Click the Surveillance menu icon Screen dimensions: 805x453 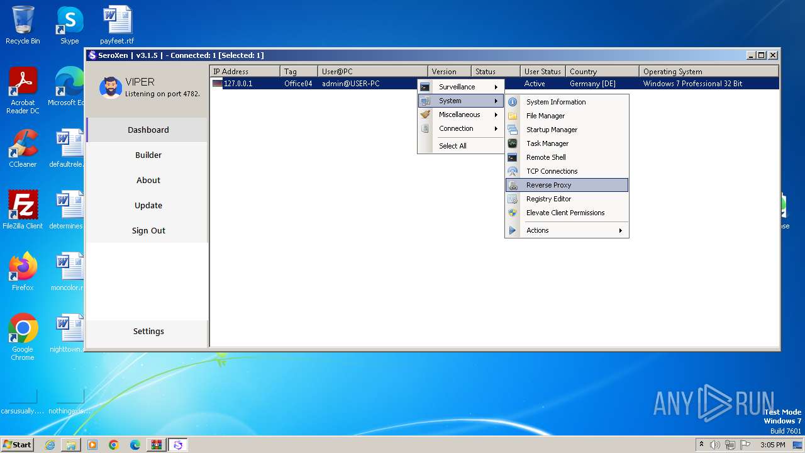coord(425,87)
